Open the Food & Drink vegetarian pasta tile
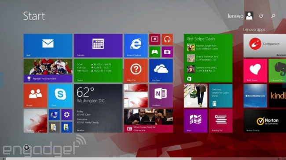This screenshot has height=160, width=286. pos(221,96)
